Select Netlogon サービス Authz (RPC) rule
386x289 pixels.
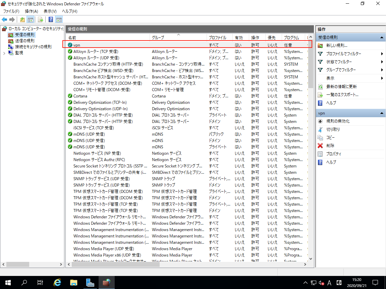point(187,159)
